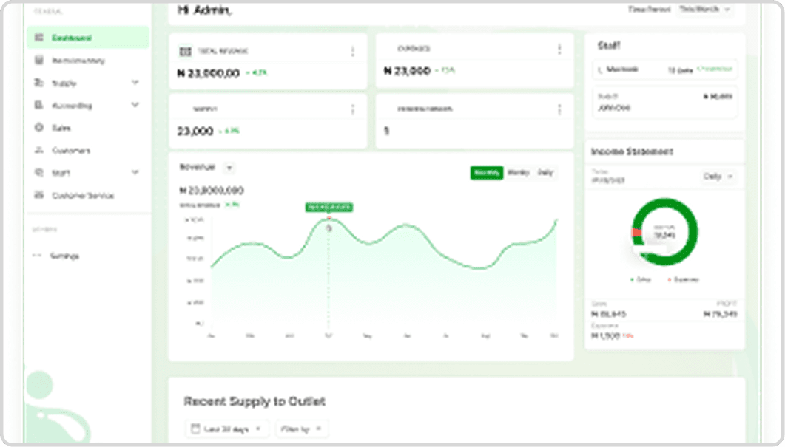Click the Total Revenue card kebab menu
Image resolution: width=785 pixels, height=447 pixels.
[353, 50]
